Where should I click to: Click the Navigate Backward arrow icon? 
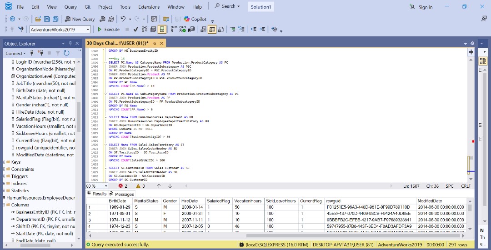[13, 19]
